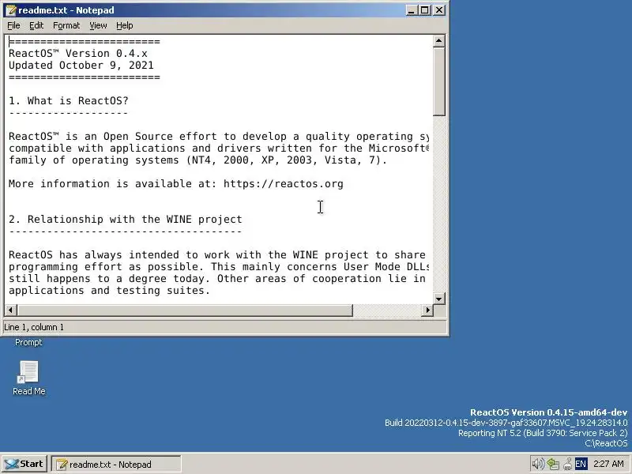632x474 pixels.
Task: Click the horizontal scrollbar left arrow
Action: click(10, 310)
